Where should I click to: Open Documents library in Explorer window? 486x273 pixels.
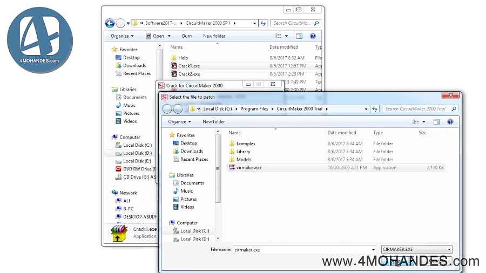point(134,98)
